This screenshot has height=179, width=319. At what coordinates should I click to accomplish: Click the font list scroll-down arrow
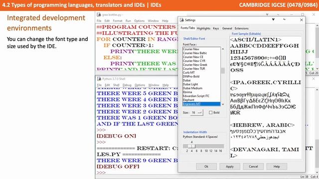(223, 104)
